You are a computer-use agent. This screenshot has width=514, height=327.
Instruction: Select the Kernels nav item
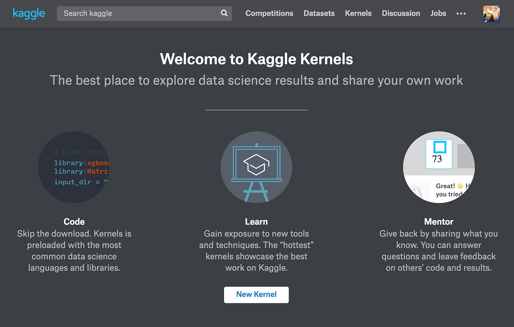(x=358, y=13)
